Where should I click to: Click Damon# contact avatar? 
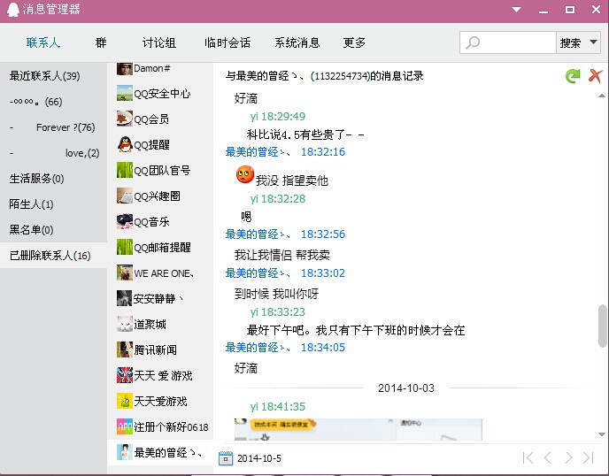124,69
